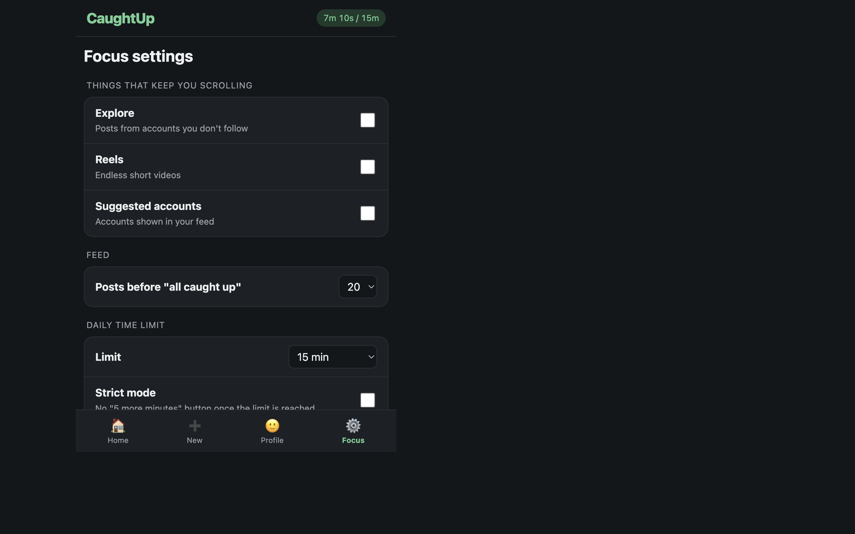Toggle the Reels checkbox
Viewport: 855px width, 534px height.
[x=367, y=167]
